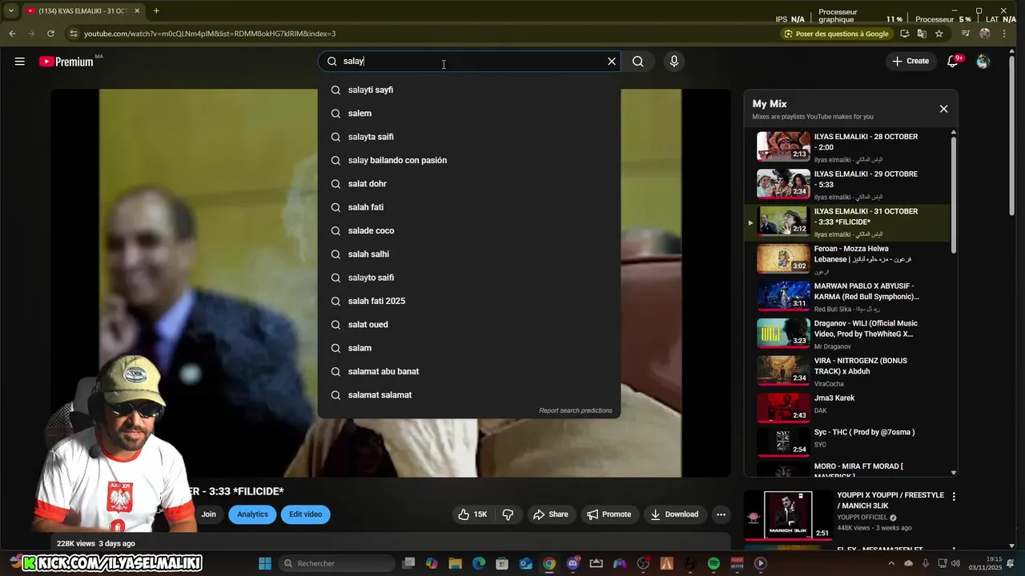Open the Create menu
The image size is (1025, 576).
coord(910,62)
